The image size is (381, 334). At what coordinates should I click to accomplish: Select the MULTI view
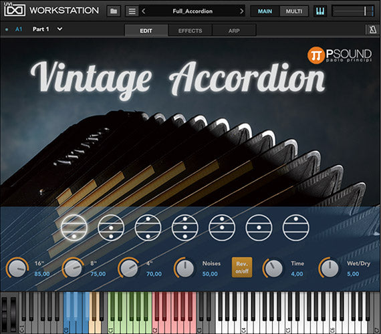(293, 11)
